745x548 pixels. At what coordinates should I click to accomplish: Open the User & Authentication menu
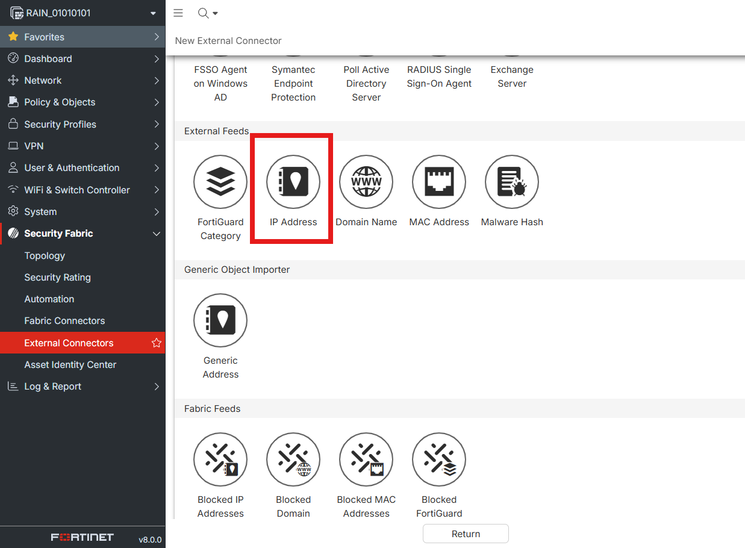(x=83, y=168)
